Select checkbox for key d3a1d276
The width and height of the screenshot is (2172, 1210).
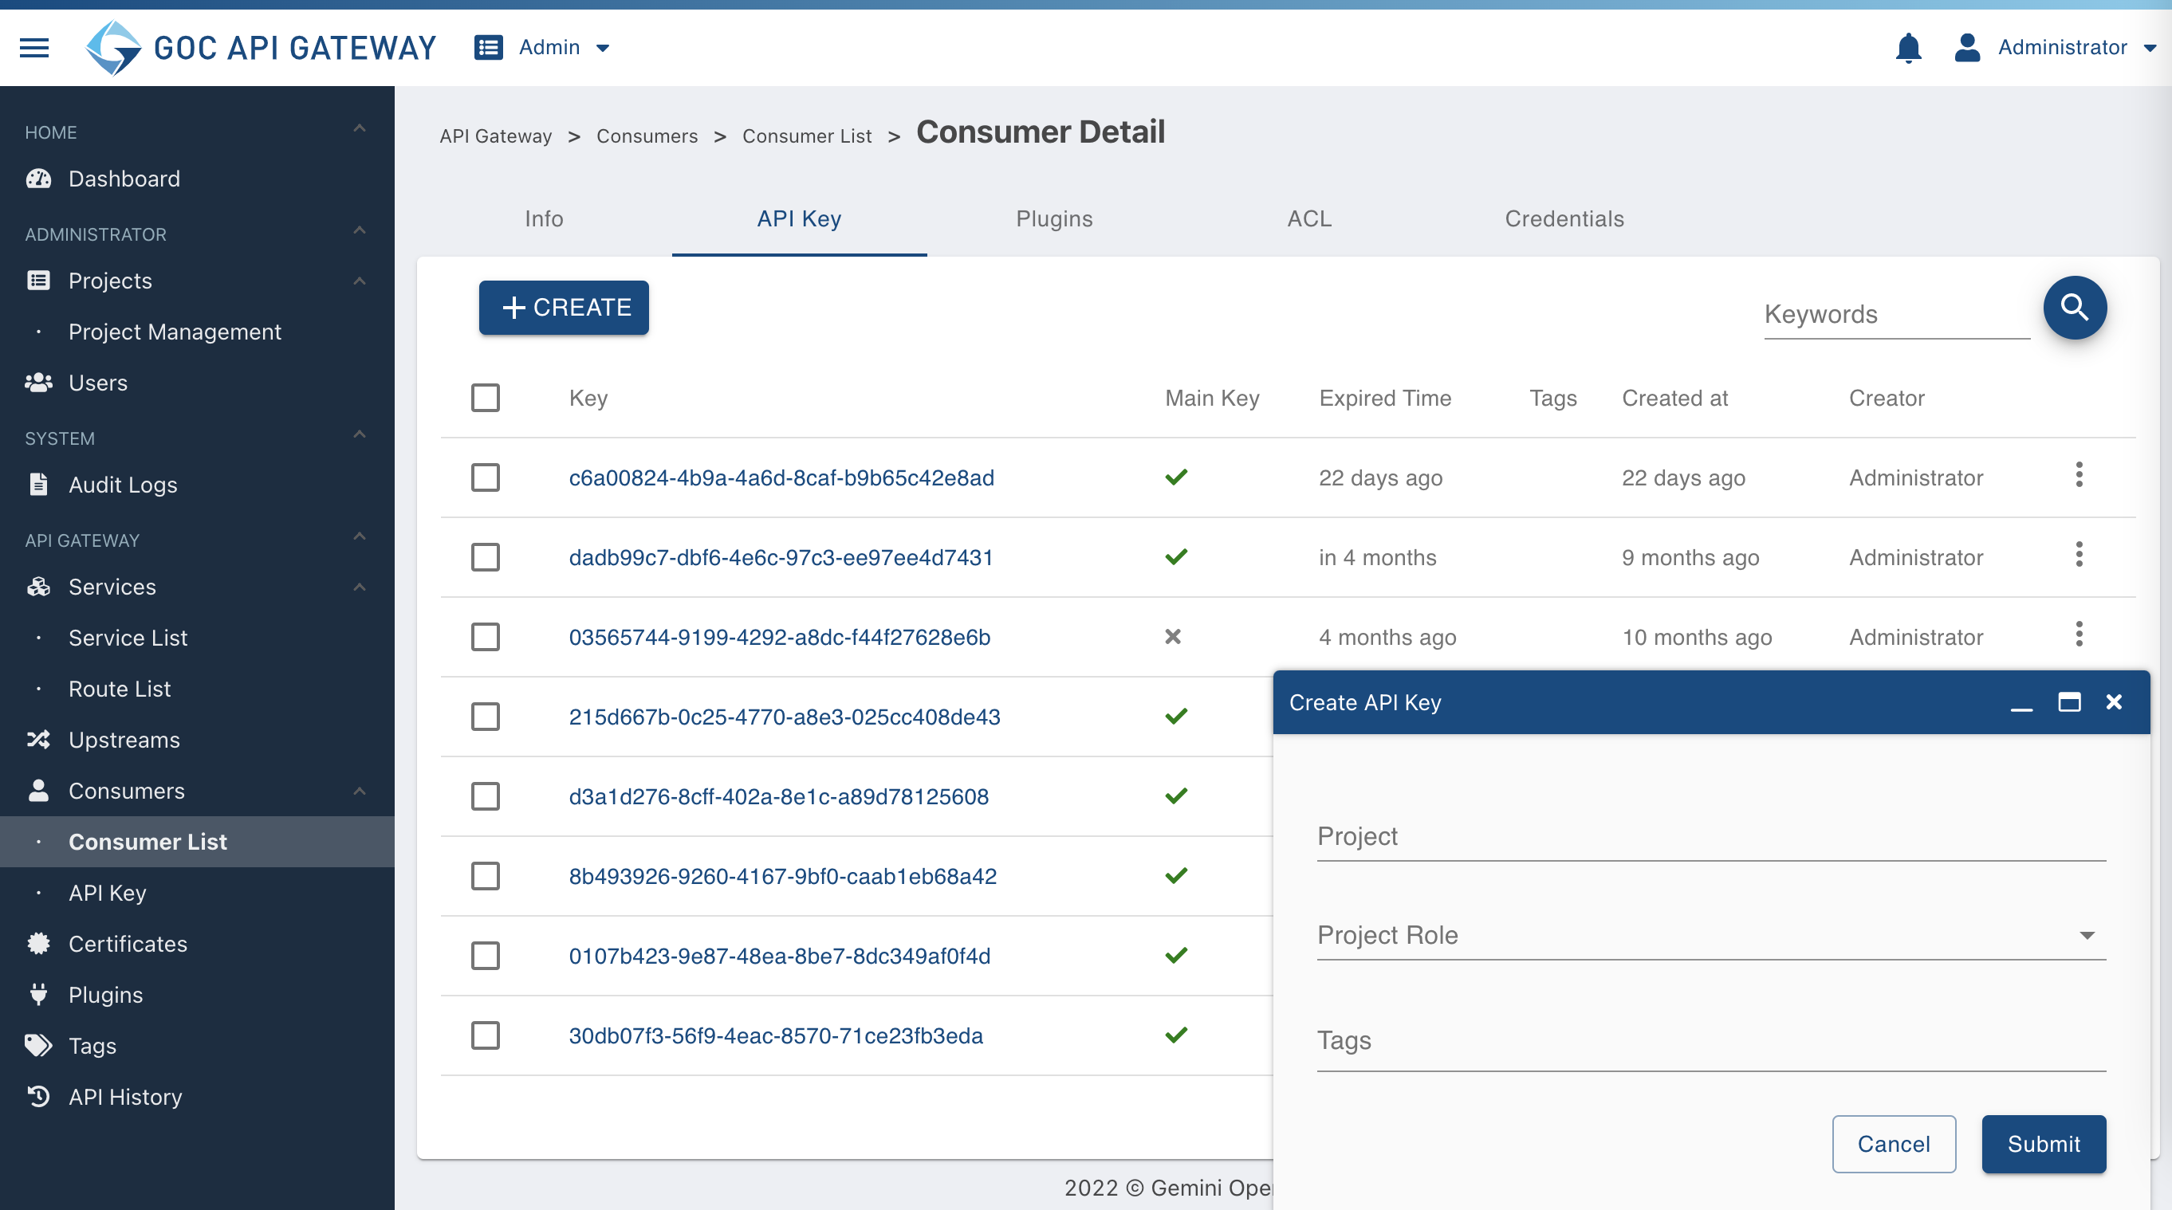485,796
